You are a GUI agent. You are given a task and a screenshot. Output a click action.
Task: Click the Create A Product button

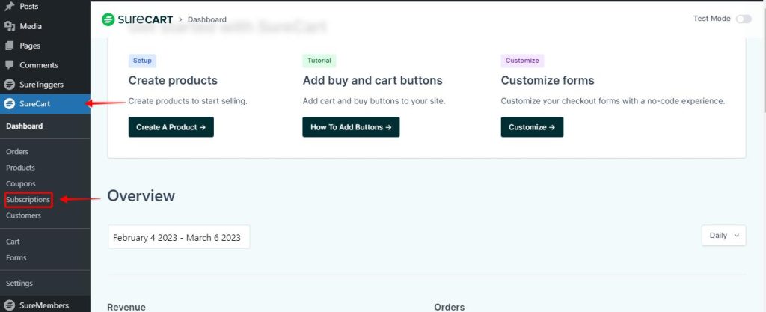coord(171,127)
